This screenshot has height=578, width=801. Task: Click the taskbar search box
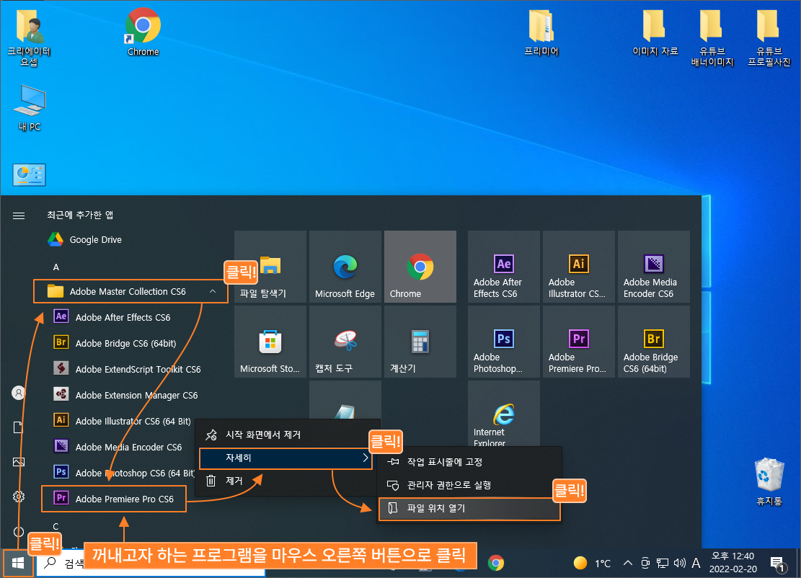151,563
